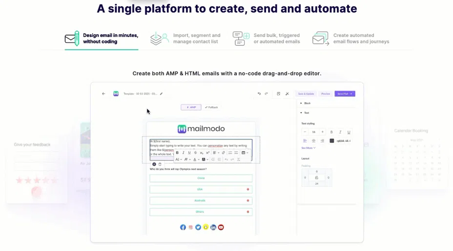Open font size dropdown in floating toolbar
Image resolution: width=453 pixels, height=251 pixels.
(179, 159)
